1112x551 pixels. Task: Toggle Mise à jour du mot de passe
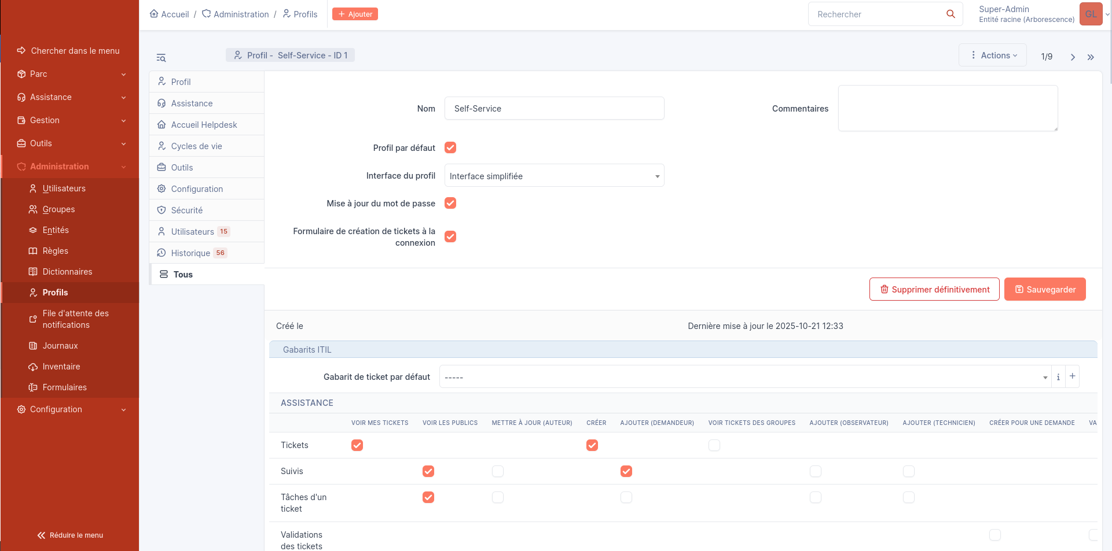(450, 204)
